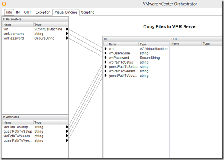Viewport: 224px width, 160px height.
Task: Click binding arrow of last In Attributes row
Action: pos(67,140)
